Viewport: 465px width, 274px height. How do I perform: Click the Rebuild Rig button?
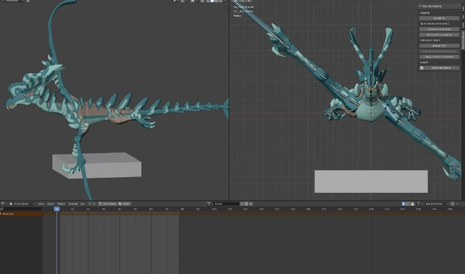439,18
